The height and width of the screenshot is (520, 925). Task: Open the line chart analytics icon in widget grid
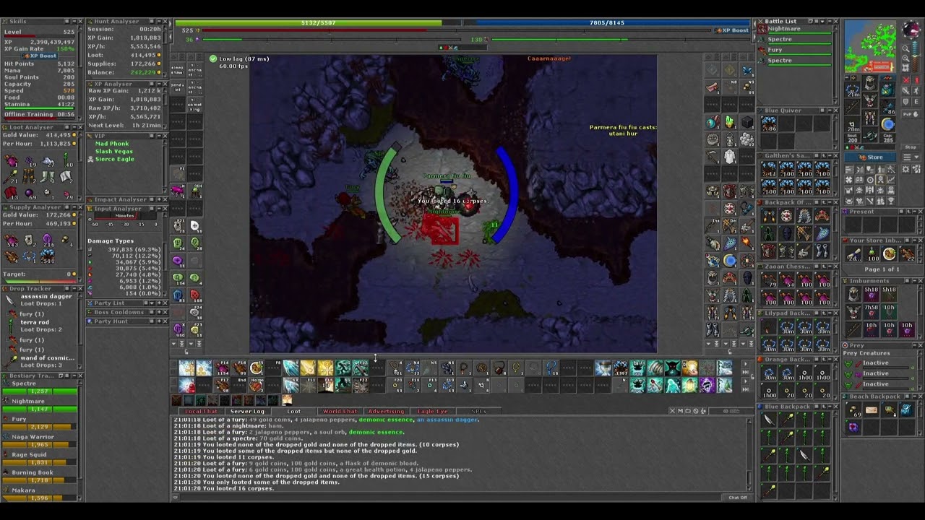tap(890, 179)
